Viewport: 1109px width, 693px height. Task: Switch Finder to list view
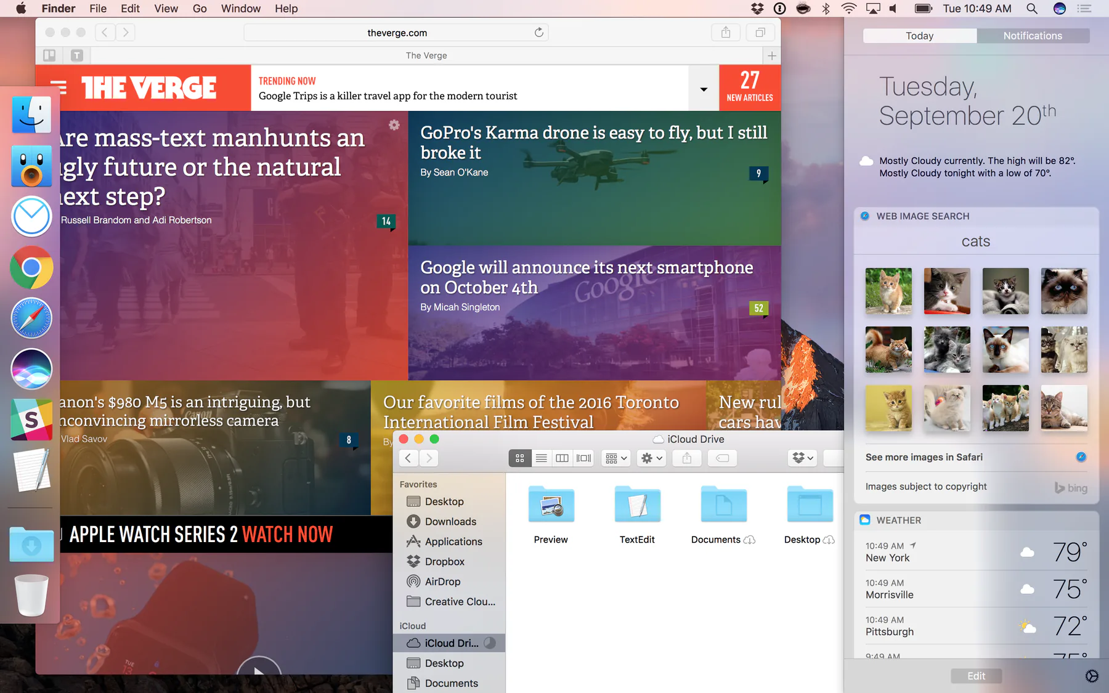click(x=541, y=458)
